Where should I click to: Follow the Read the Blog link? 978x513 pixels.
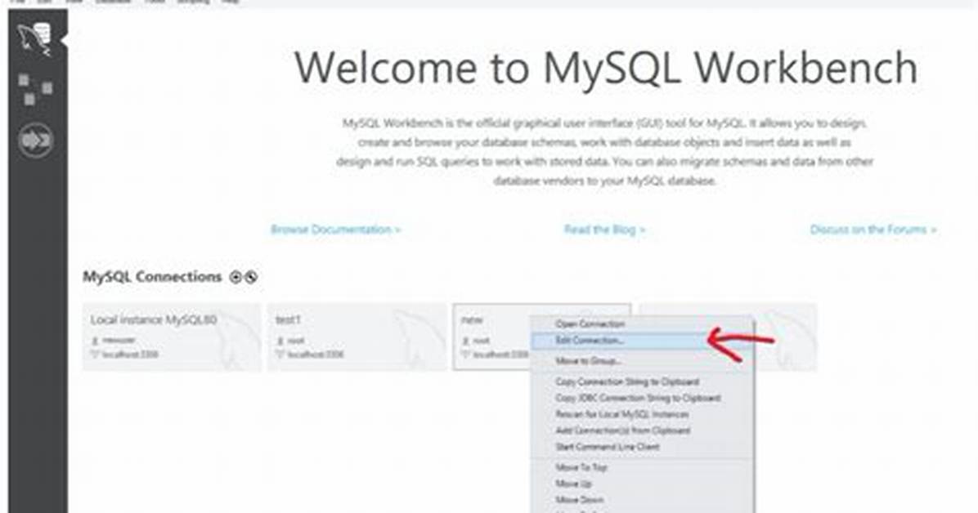click(604, 230)
